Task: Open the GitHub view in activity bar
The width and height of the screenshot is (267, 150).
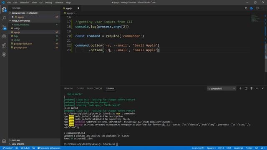Action: [4, 55]
